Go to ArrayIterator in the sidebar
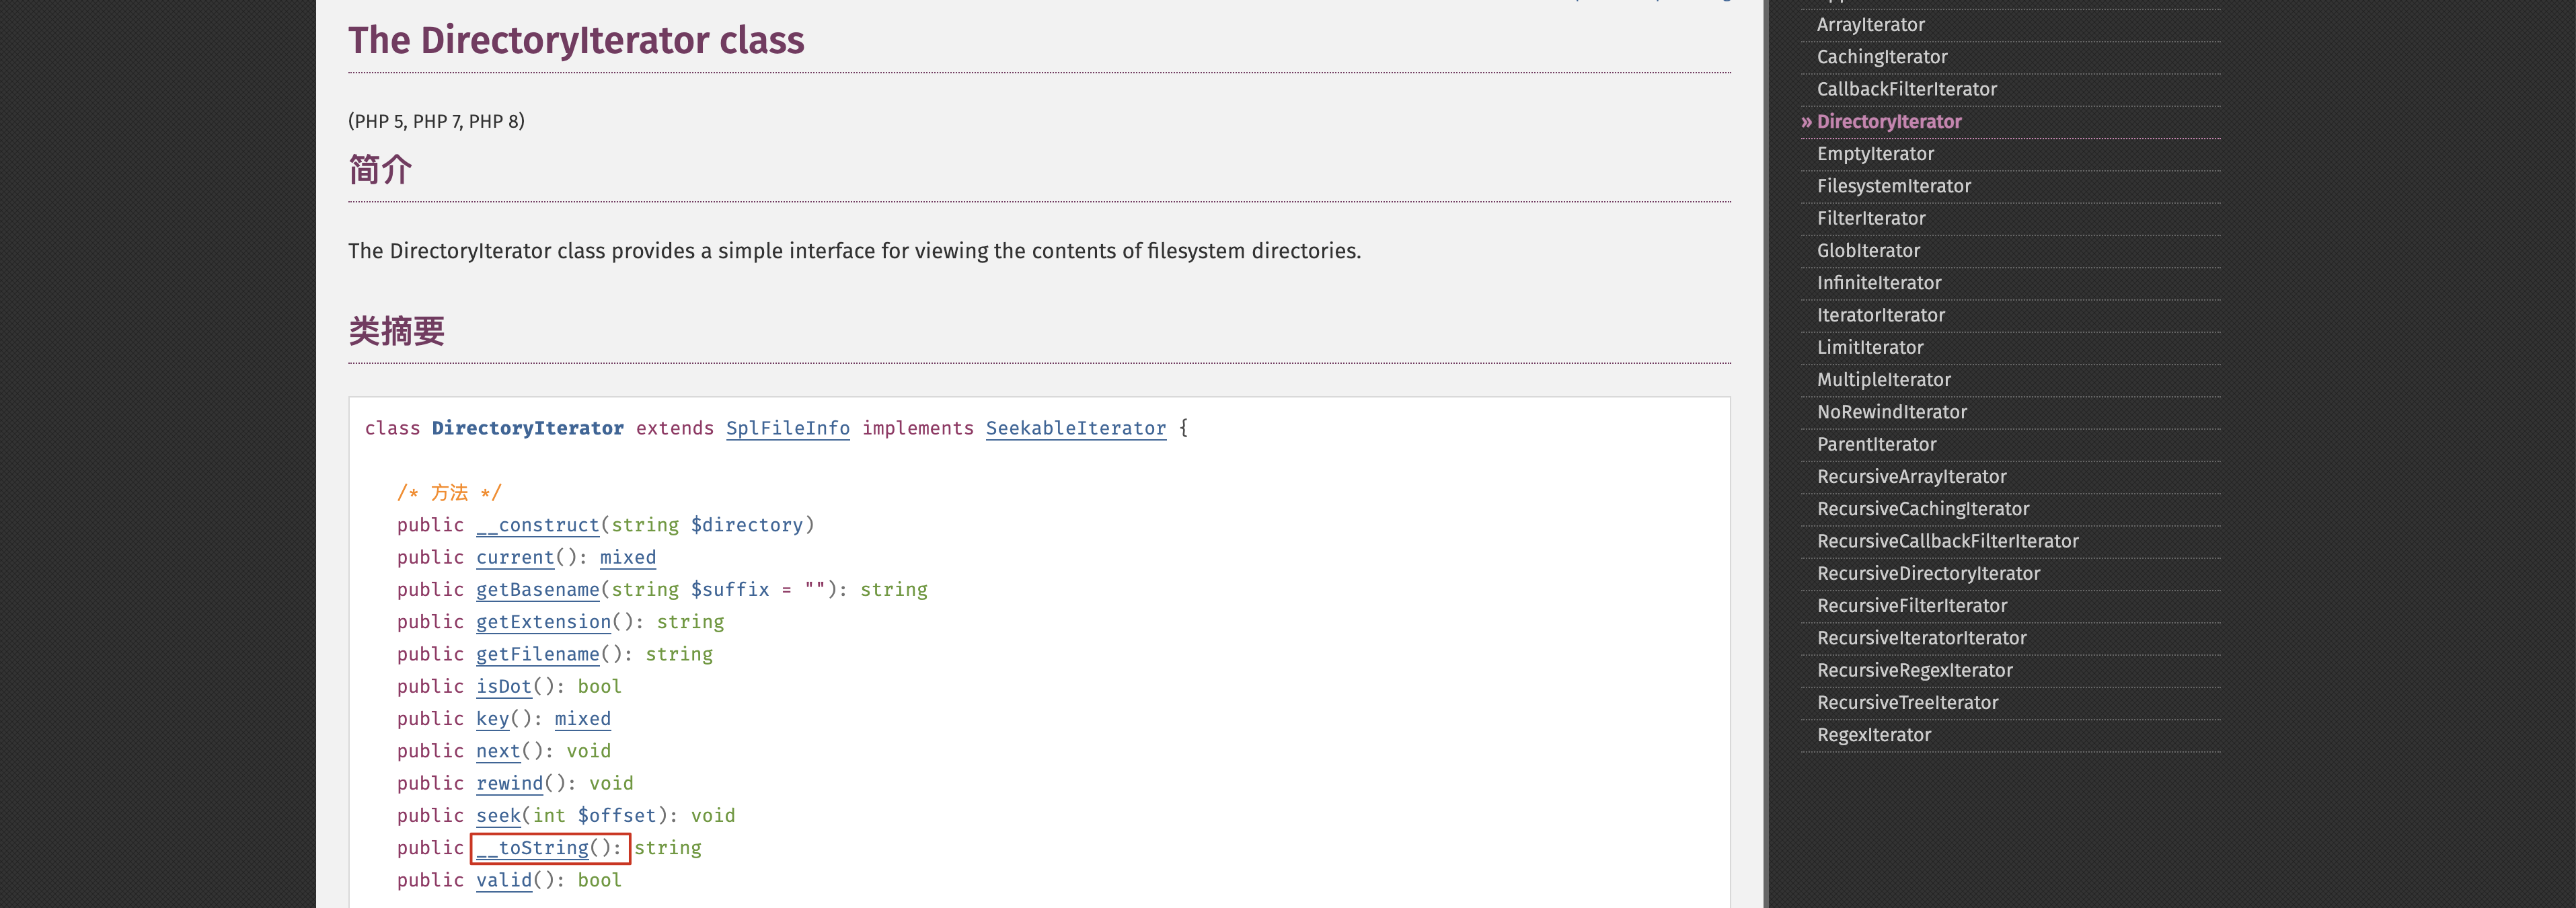The image size is (2576, 908). coord(1870,25)
